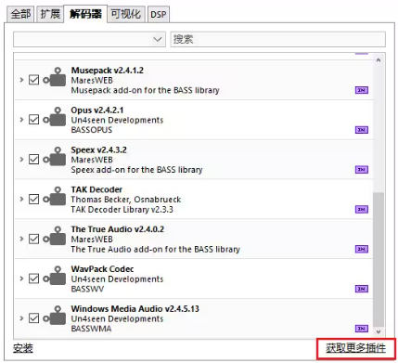Screen dimensions: 398x363
Task: Click the TAK Decoder plugin icon
Action: click(55, 196)
